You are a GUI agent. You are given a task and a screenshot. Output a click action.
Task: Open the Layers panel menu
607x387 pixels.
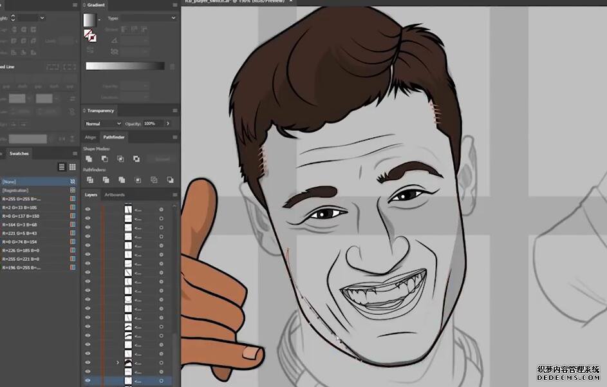tap(175, 195)
